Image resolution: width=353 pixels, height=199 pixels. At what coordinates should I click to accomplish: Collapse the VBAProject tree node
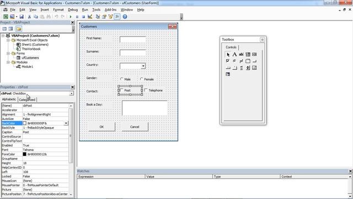3,35
